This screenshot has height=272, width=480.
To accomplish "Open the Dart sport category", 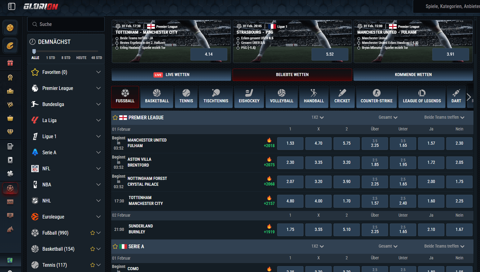I will click(x=456, y=97).
